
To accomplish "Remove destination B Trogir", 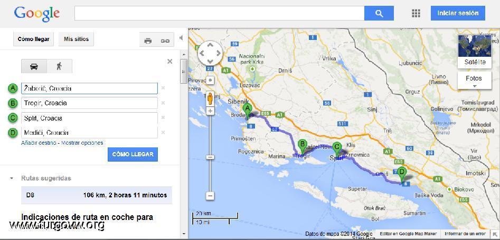I will [x=163, y=103].
